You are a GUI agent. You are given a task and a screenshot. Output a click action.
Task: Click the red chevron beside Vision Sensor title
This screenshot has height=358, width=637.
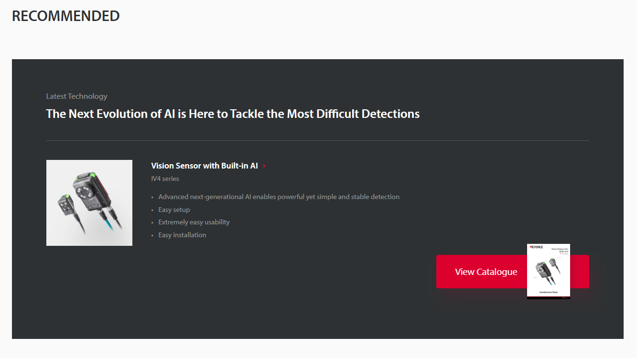[x=264, y=166]
